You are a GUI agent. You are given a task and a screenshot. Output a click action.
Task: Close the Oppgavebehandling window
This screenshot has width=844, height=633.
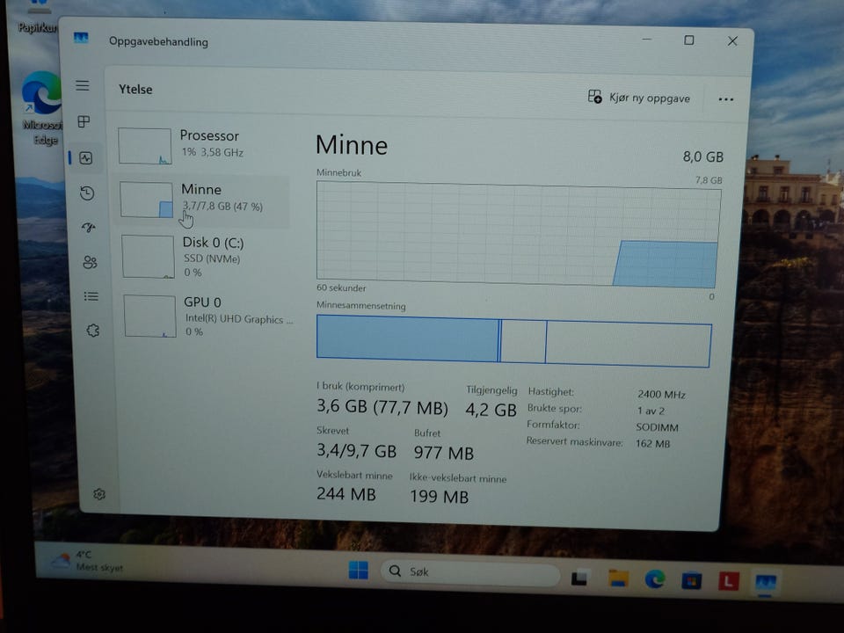tap(732, 41)
